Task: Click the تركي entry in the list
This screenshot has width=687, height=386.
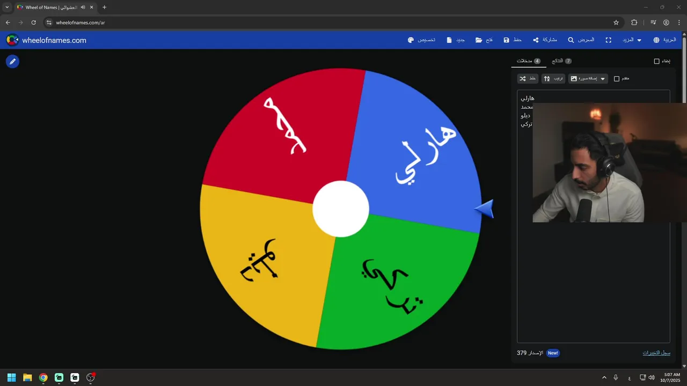Action: click(527, 124)
